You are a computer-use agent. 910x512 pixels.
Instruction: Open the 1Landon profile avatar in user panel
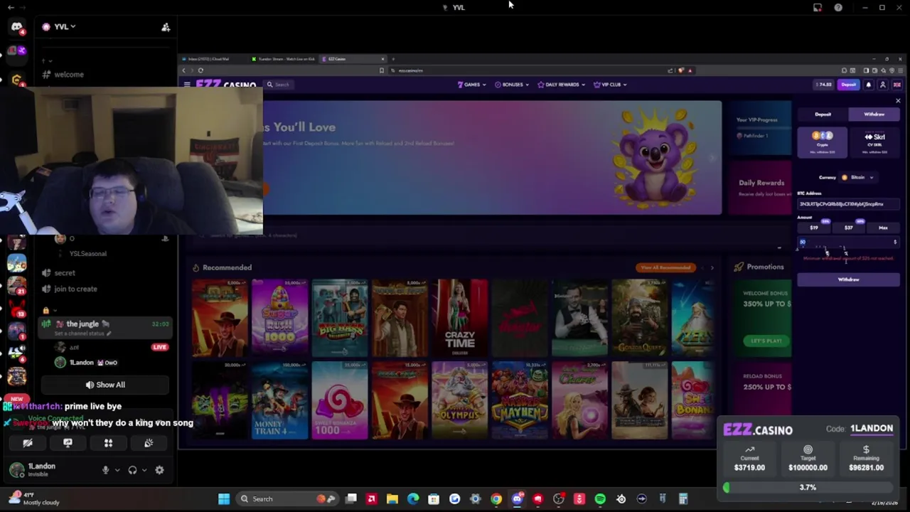coord(16,470)
